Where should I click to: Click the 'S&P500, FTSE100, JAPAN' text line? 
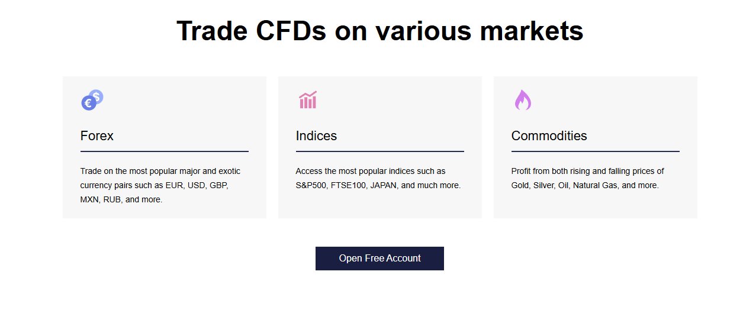click(378, 185)
